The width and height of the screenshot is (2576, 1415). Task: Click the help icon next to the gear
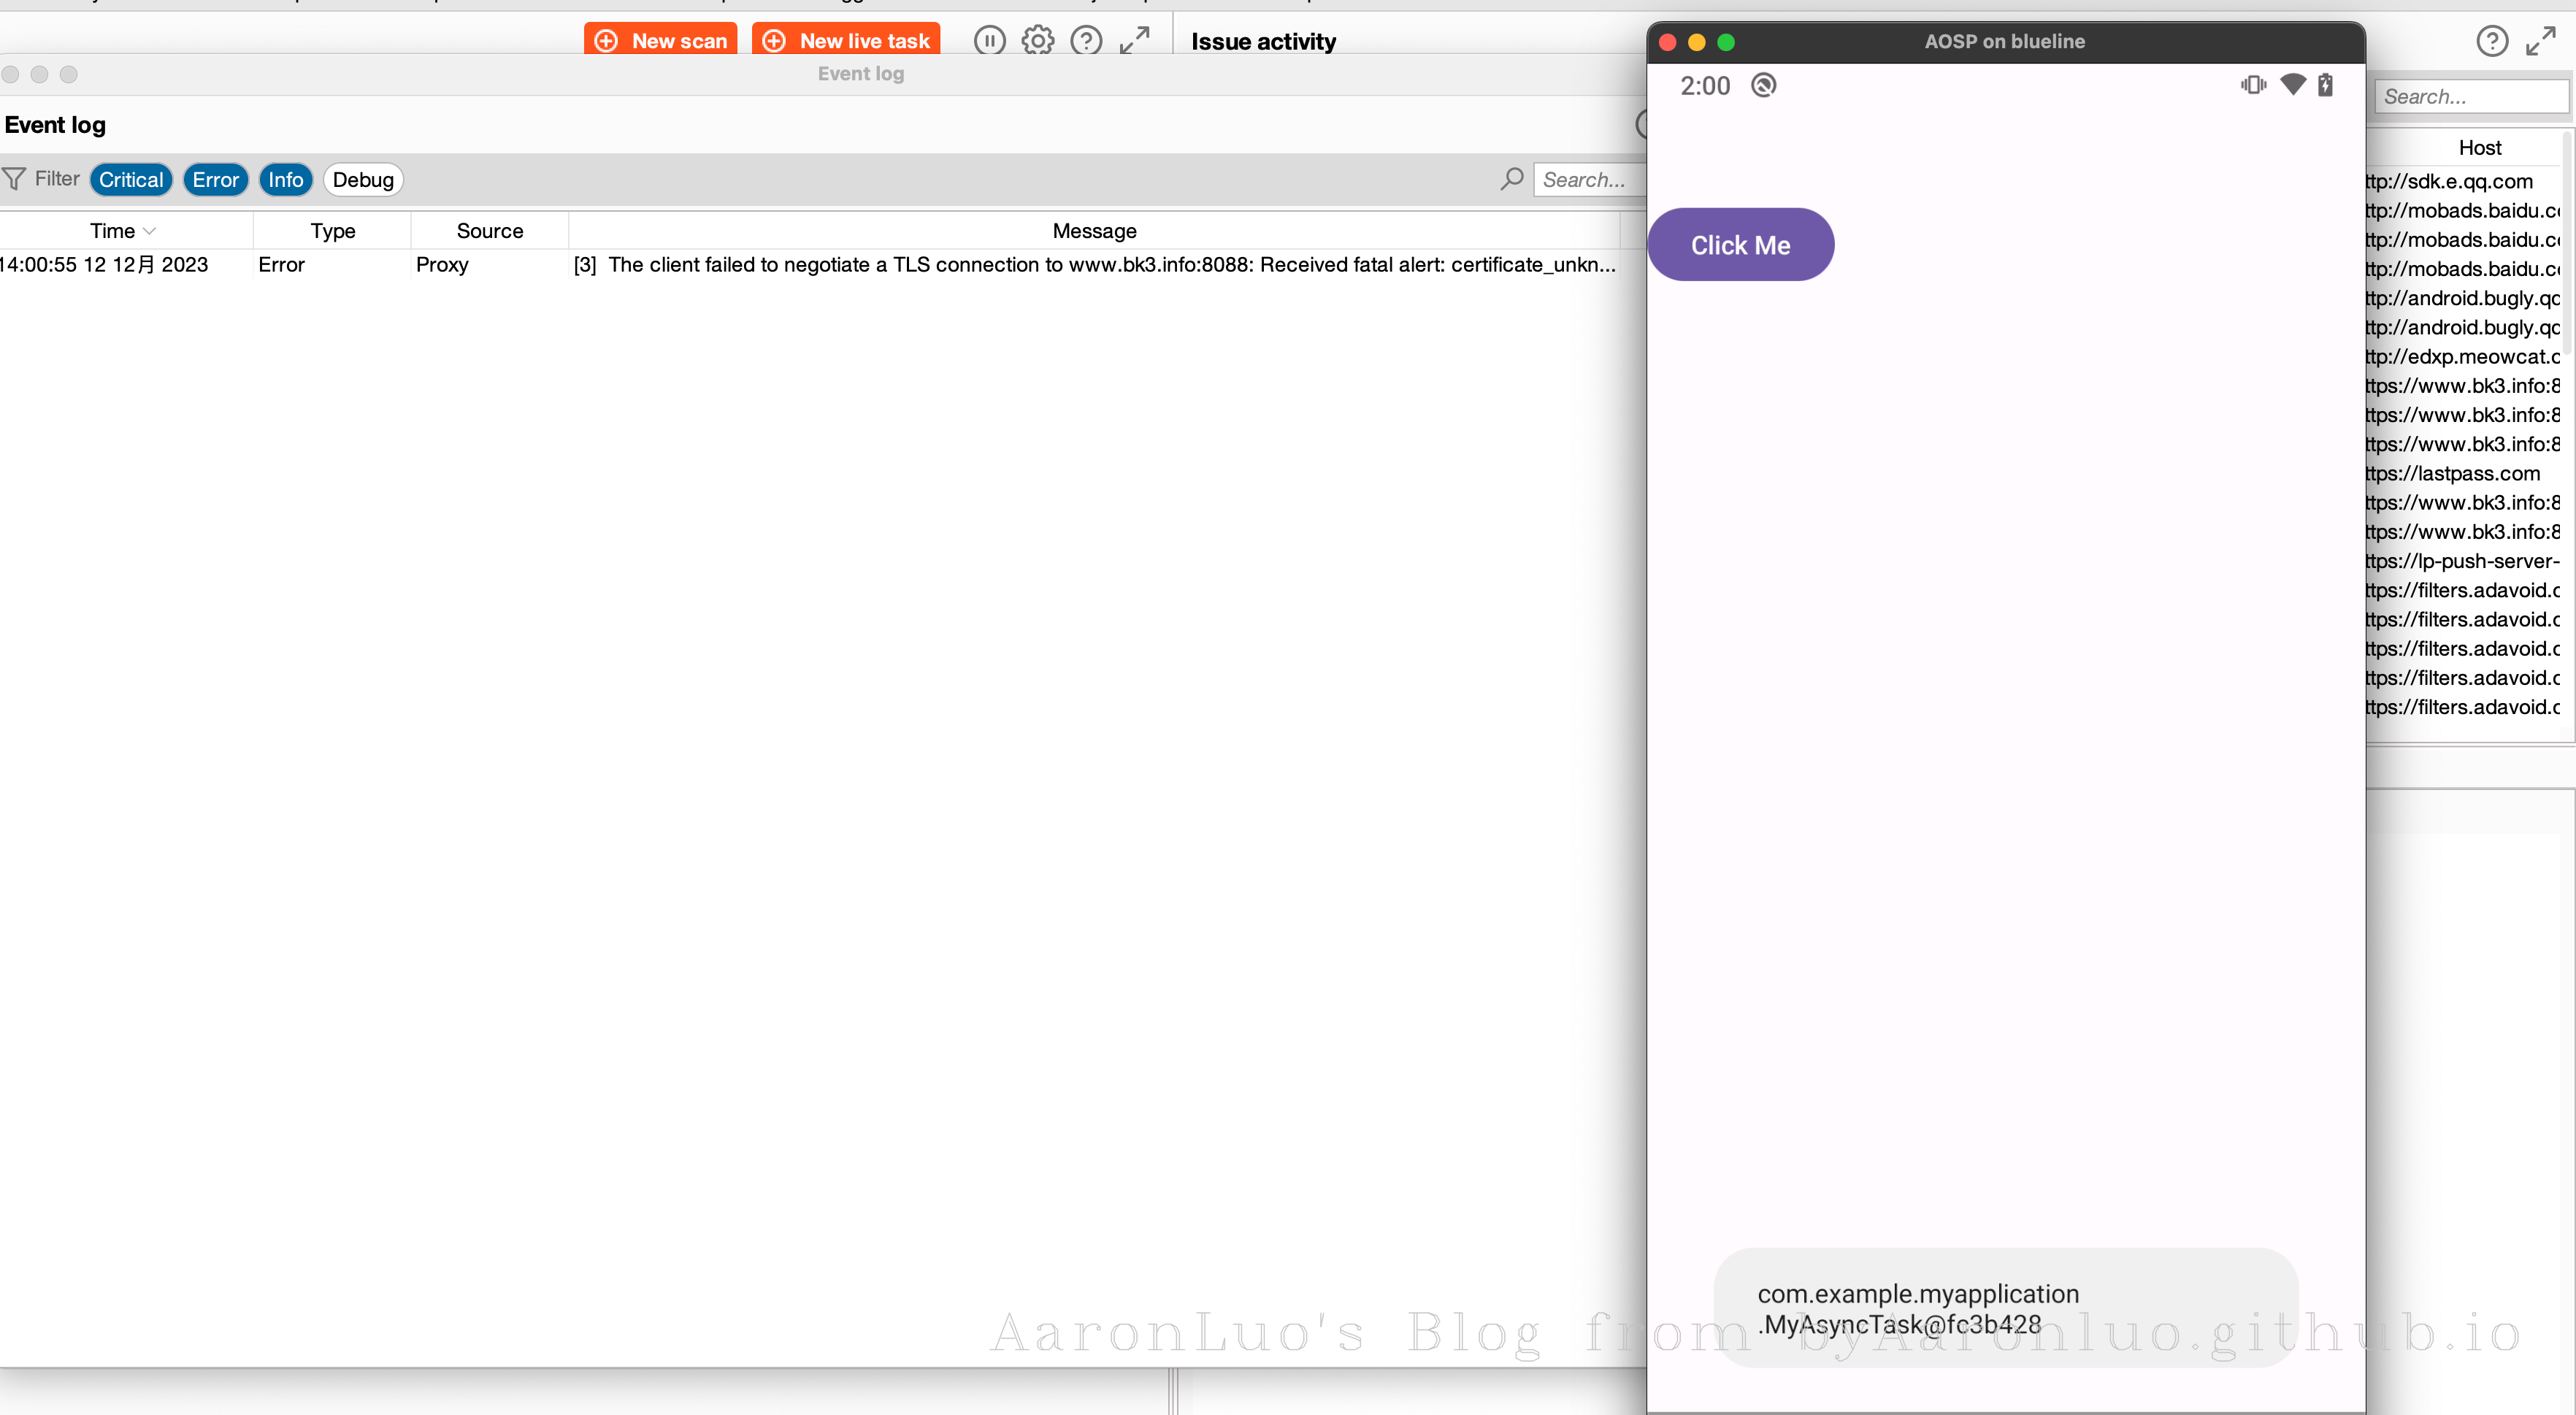click(x=1086, y=40)
